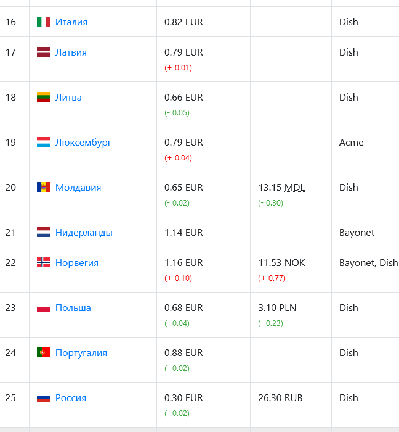
Task: Click the Moldova flag icon
Action: click(44, 188)
